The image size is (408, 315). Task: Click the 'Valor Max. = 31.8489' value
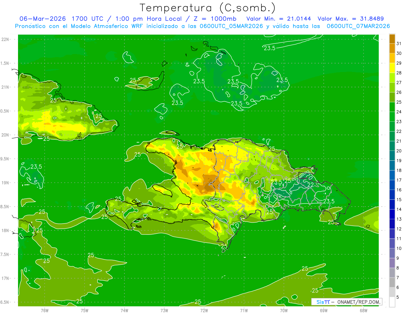[351, 18]
